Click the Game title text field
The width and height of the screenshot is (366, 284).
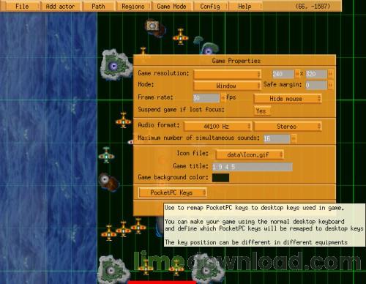point(253,167)
